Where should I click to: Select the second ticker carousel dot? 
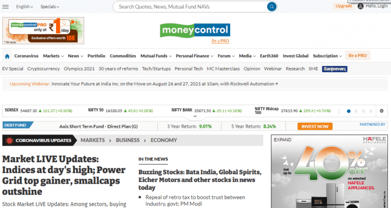[356, 111]
